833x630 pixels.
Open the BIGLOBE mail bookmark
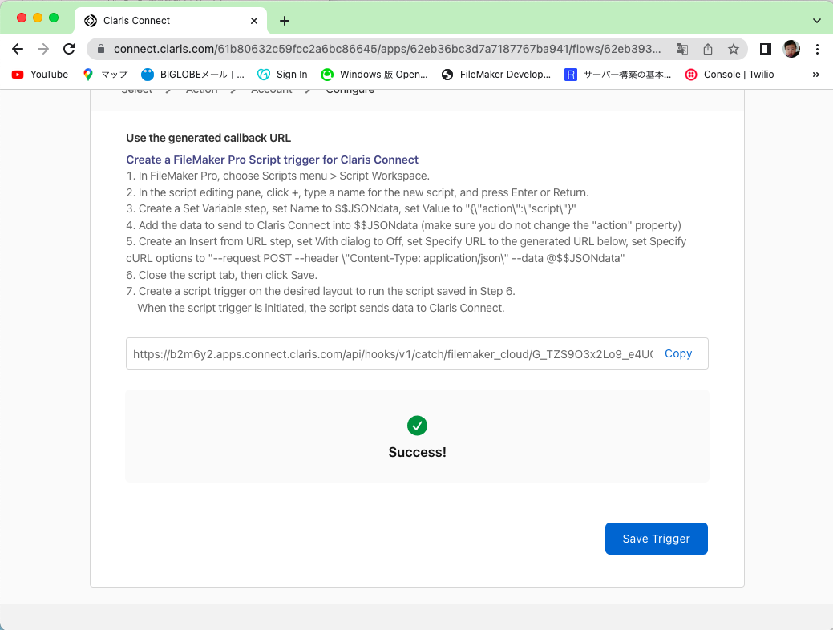pyautogui.click(x=192, y=75)
